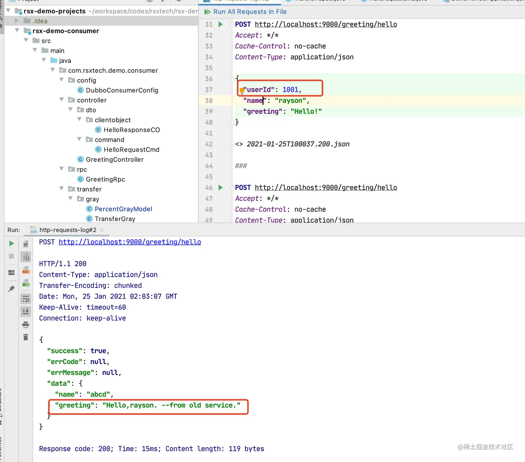Collapse rsx-demo-projects root node

[x=8, y=11]
